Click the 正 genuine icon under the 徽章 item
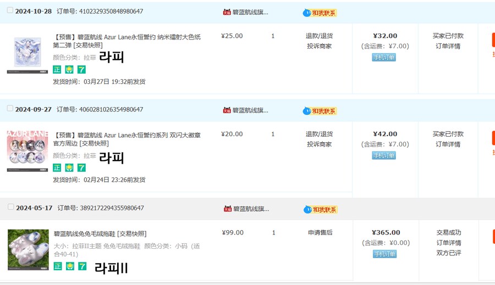 coord(57,167)
